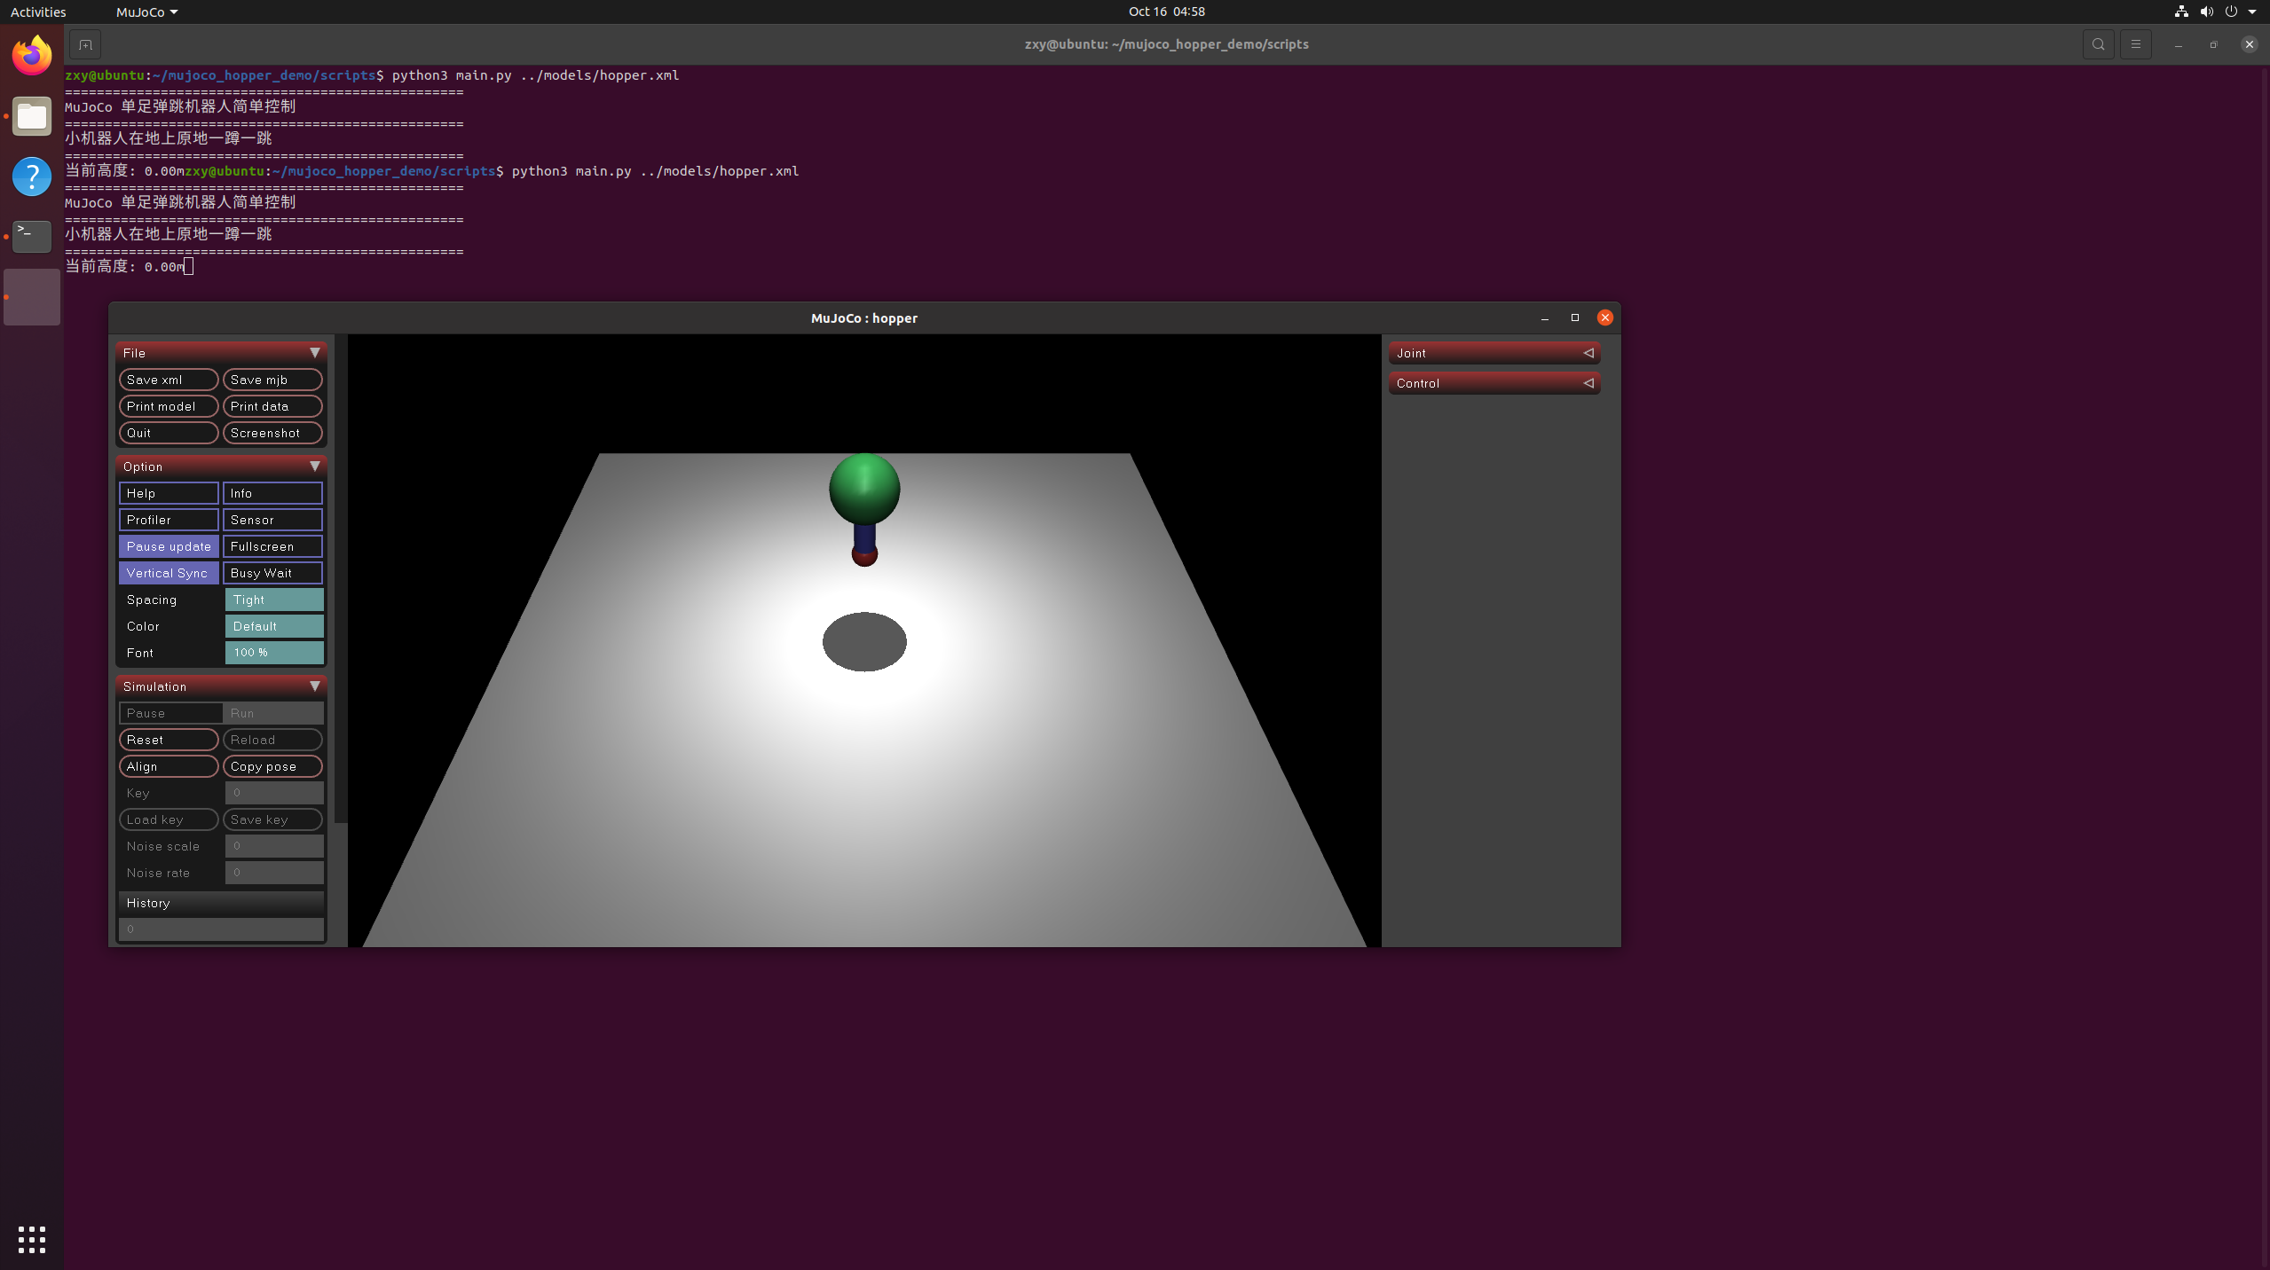Change Color value Default
This screenshot has width=2270, height=1270.
pos(274,626)
